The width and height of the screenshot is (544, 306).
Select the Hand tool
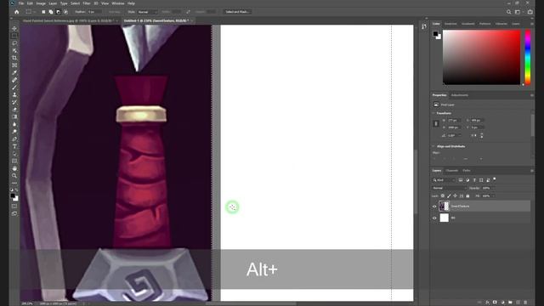coord(14,168)
